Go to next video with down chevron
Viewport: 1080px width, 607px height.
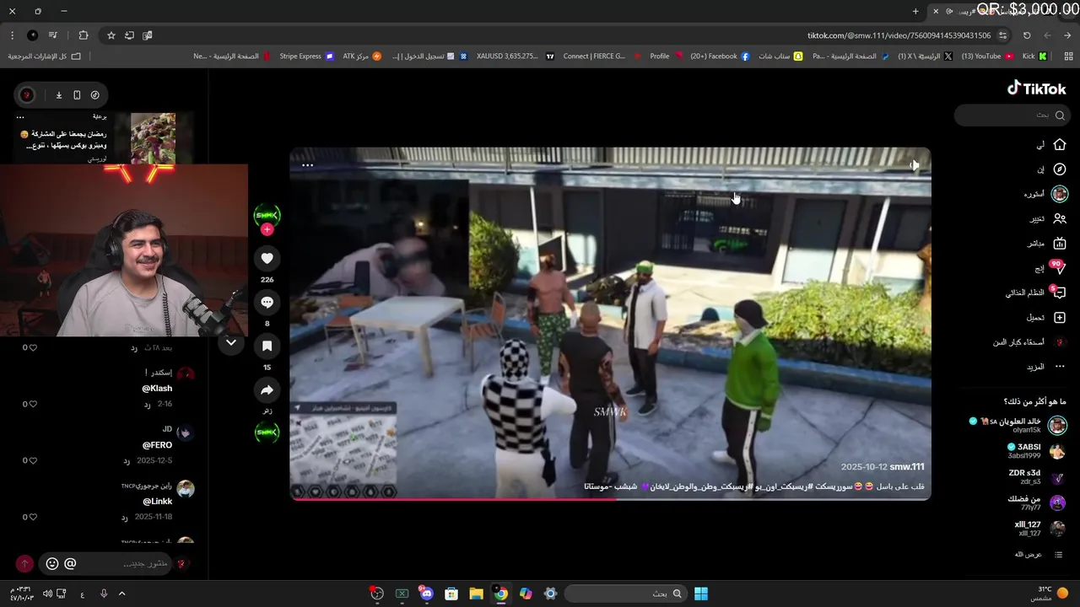tap(231, 342)
